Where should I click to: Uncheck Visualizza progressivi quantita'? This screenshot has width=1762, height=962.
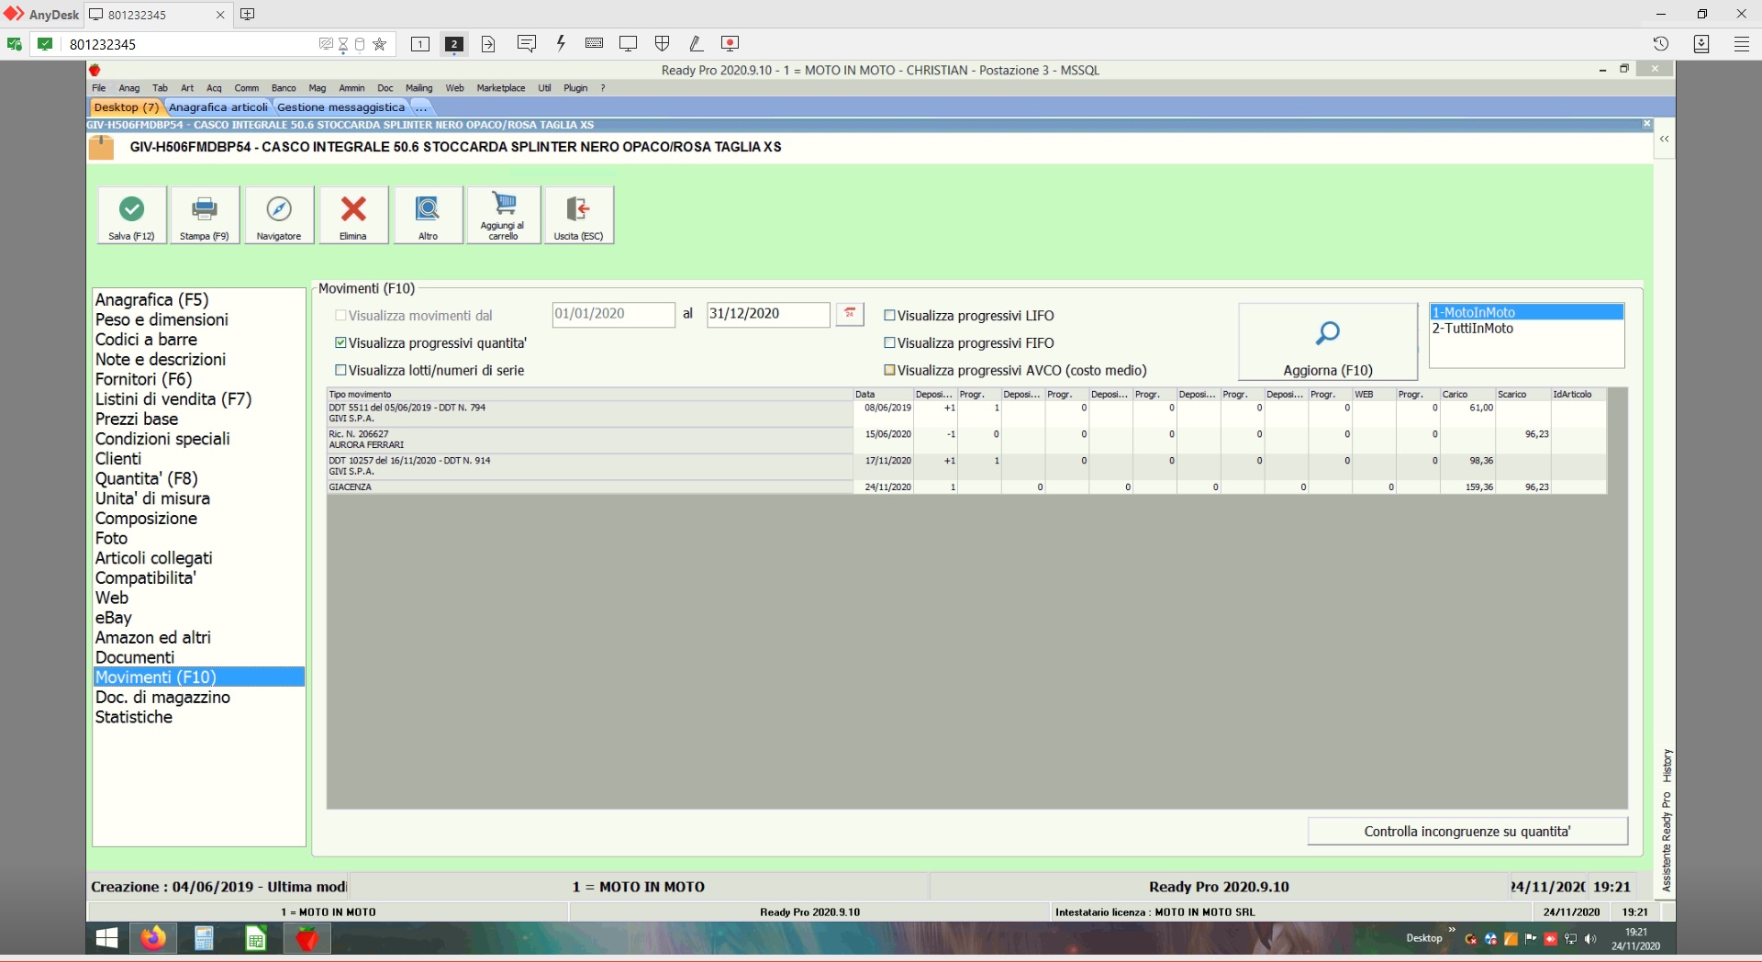pos(340,342)
